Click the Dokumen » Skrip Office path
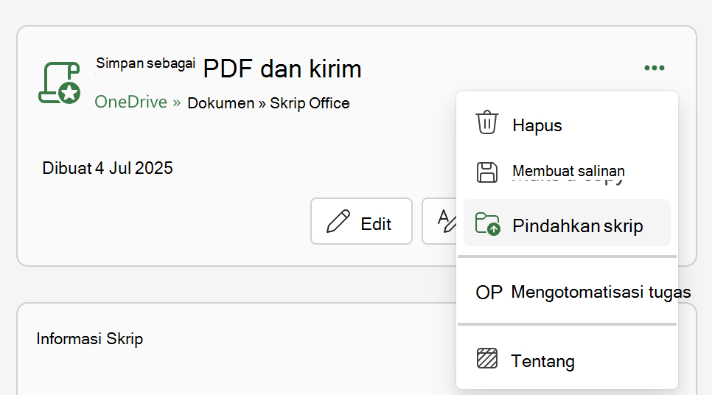 pos(268,103)
